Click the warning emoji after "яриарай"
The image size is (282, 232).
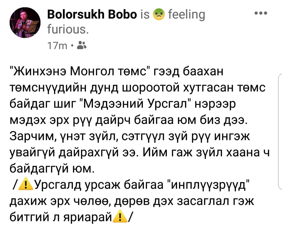[119, 217]
